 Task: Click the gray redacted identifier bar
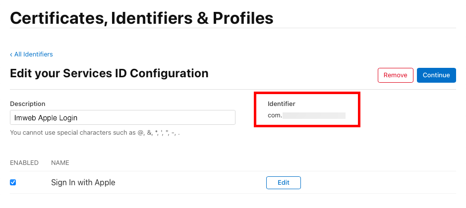tap(314, 115)
